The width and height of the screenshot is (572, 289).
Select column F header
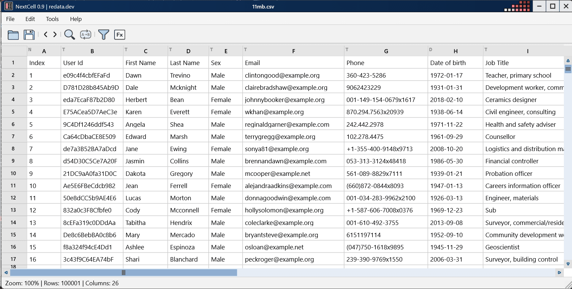[293, 51]
